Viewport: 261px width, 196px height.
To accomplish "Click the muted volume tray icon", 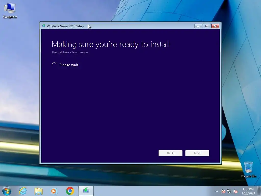I will [x=235, y=191].
